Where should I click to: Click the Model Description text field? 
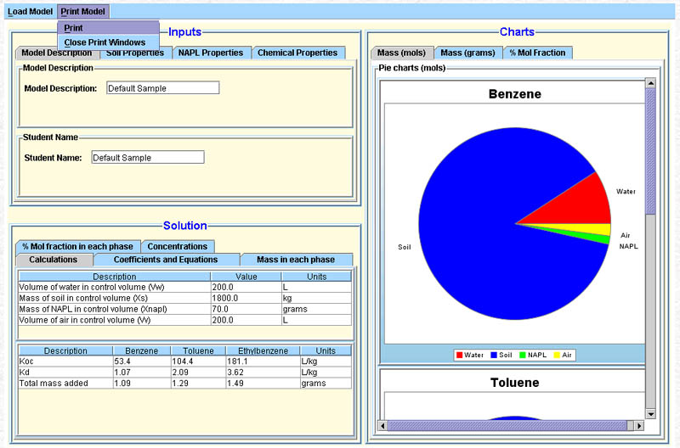point(162,88)
